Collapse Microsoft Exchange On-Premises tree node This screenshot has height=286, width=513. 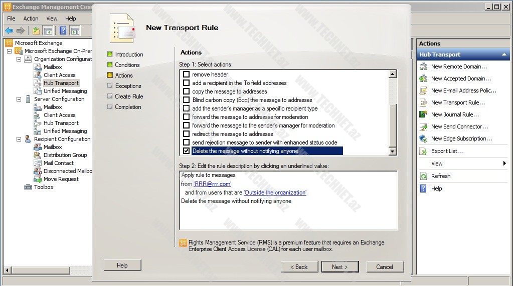[9, 51]
